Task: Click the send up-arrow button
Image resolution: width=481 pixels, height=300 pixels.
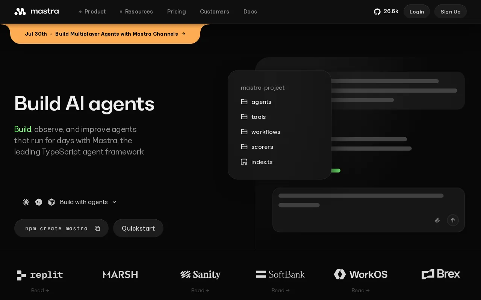Action: pos(453,220)
